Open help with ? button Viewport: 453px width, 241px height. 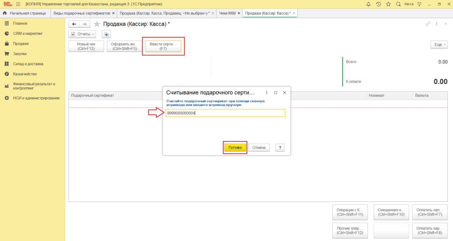coord(280,148)
